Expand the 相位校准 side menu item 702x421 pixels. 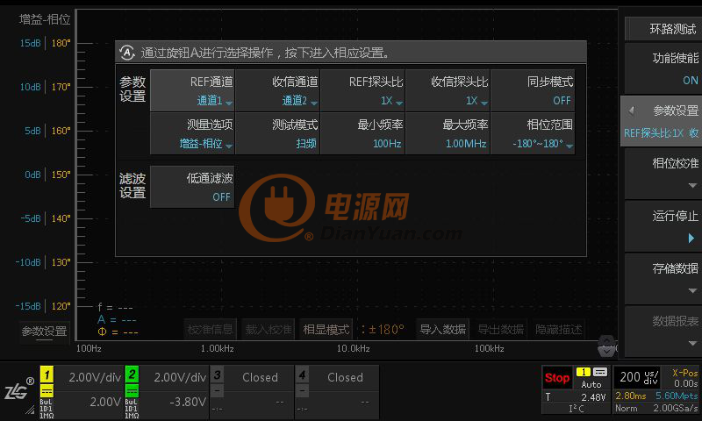[663, 174]
